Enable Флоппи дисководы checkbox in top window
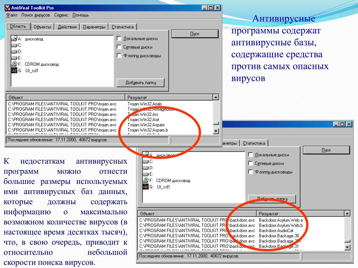This screenshot has height=268, width=358. 119,55
